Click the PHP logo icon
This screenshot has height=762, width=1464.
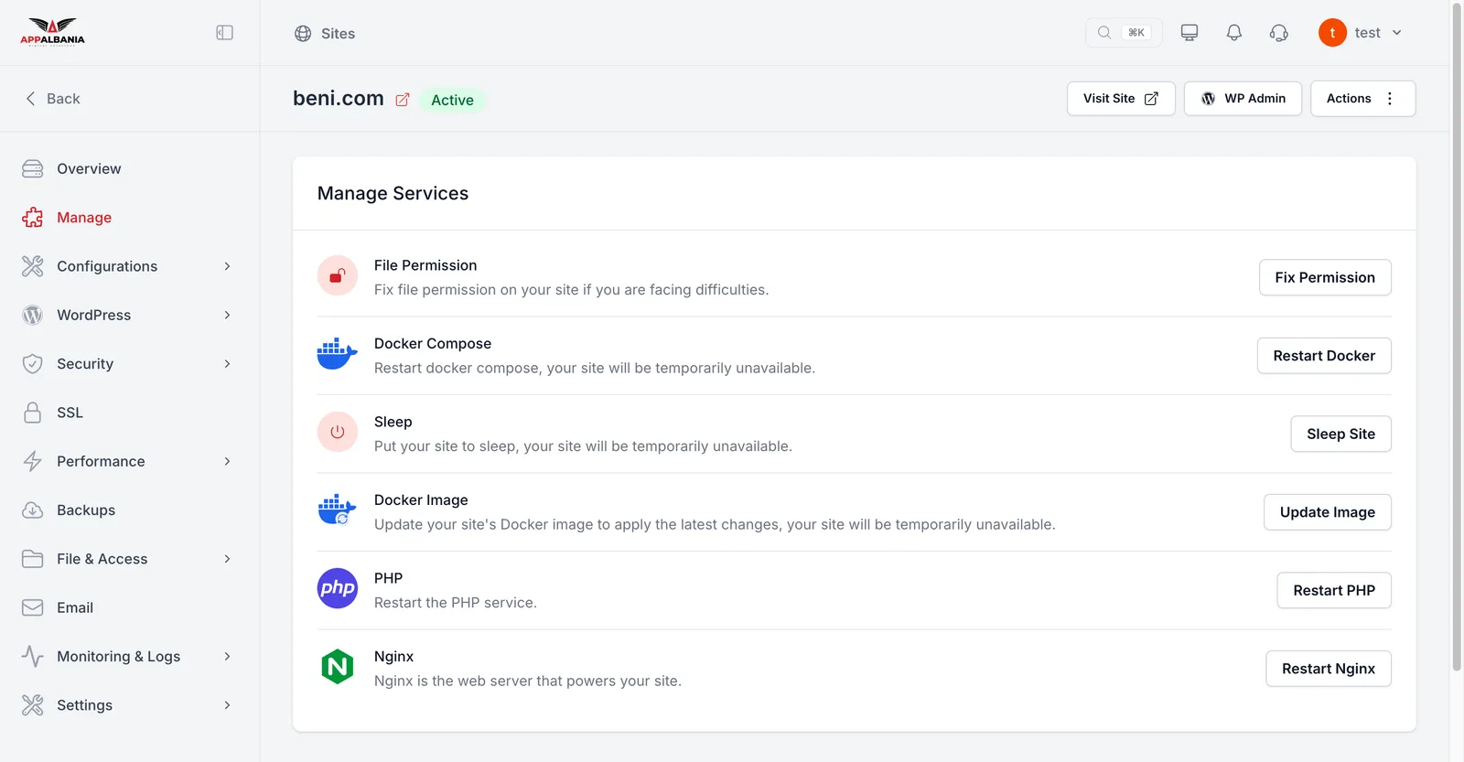click(x=338, y=588)
